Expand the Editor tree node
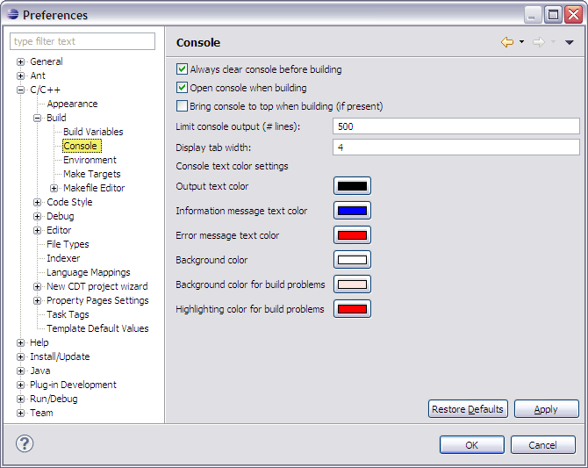 (37, 230)
